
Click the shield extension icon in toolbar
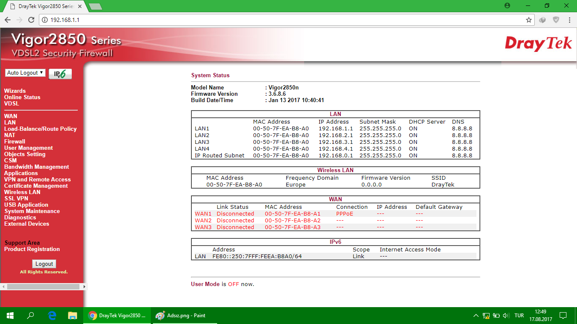point(556,20)
